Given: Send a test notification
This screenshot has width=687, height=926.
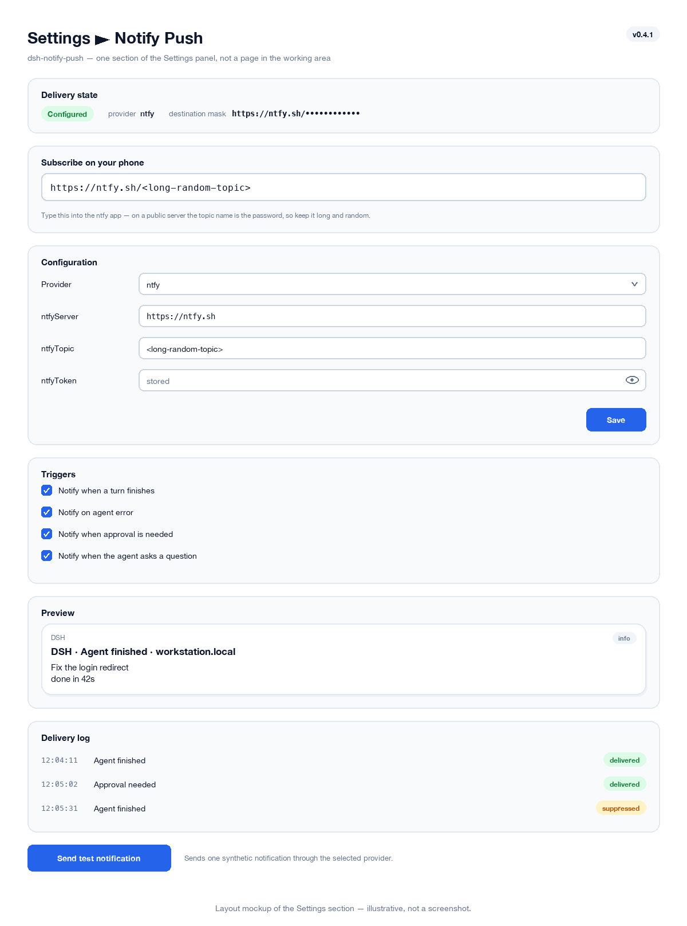Looking at the screenshot, I should coord(99,858).
